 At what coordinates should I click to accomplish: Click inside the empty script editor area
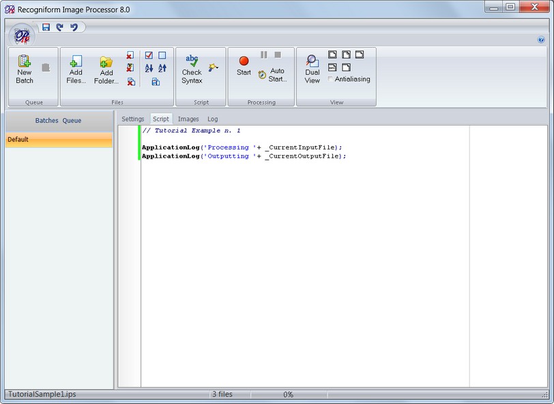(x=304, y=272)
